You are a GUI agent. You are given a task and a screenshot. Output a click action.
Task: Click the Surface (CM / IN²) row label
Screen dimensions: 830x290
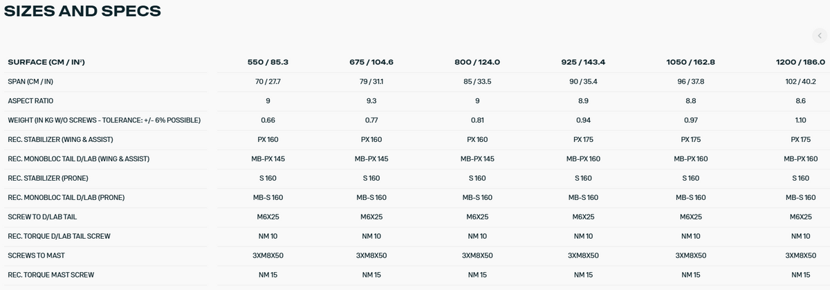tap(46, 62)
